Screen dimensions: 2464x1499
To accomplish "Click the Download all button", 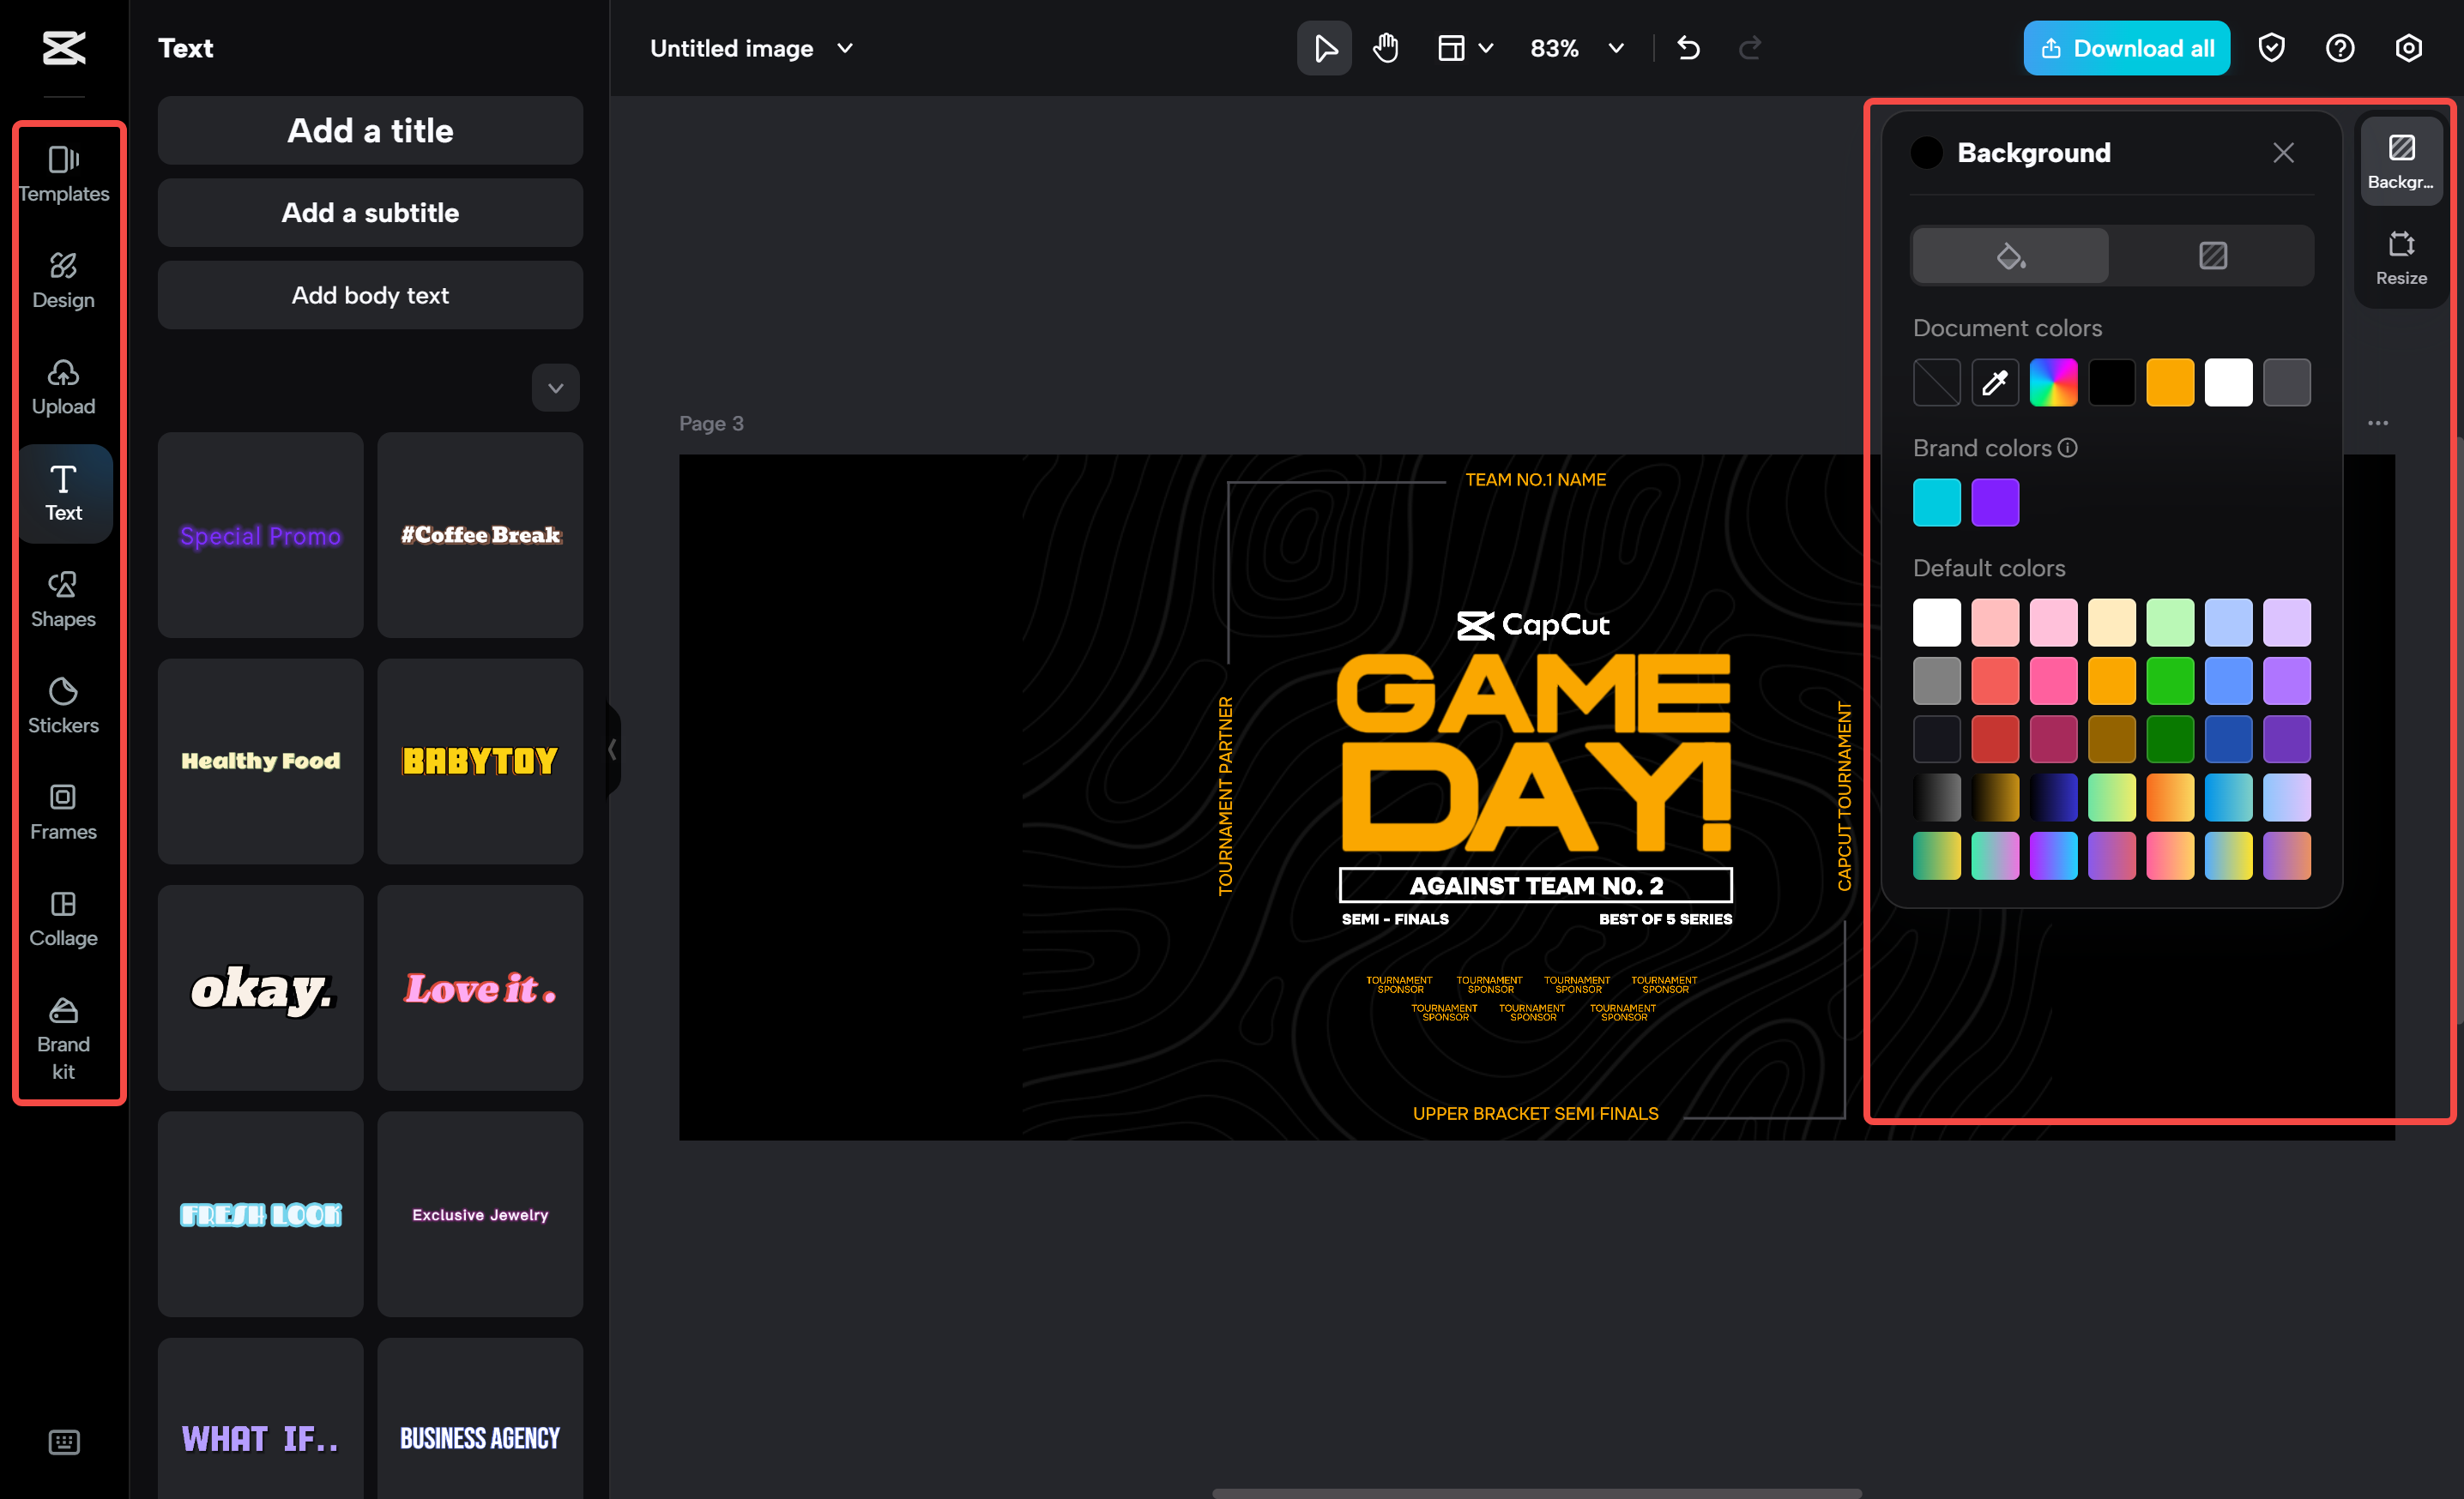I will pos(2126,47).
